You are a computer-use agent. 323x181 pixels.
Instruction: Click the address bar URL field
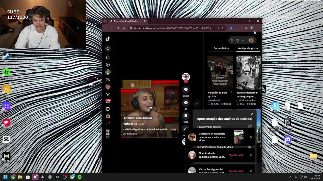click(173, 28)
